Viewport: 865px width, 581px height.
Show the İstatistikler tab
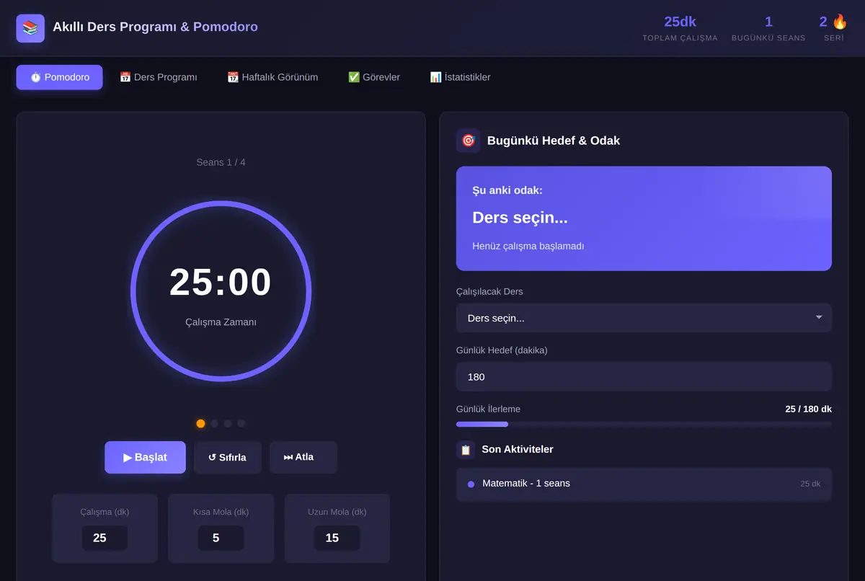pyautogui.click(x=460, y=77)
